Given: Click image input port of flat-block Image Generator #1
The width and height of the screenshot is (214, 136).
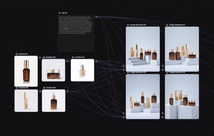Looking at the screenshot, I should 163,69.
